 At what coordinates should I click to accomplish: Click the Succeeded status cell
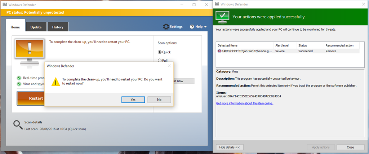(306, 51)
